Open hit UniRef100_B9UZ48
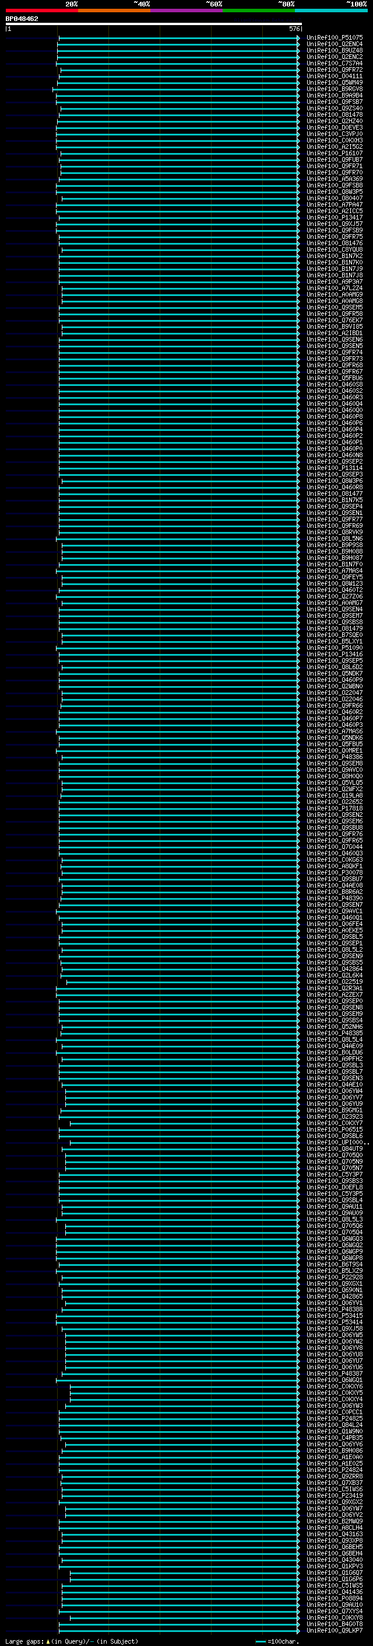This screenshot has width=373, height=1646. pyautogui.click(x=335, y=50)
